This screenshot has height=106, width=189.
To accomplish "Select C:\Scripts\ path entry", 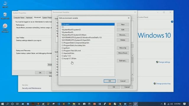I will [x=88, y=24].
